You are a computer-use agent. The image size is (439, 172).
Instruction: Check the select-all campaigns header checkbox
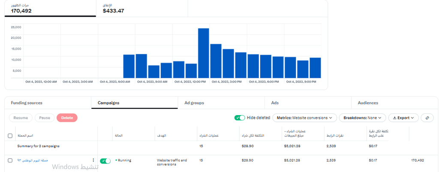click(10, 136)
